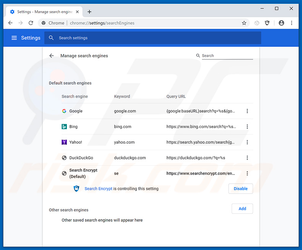Select the DuckDuckGo query URL text
The image size is (302, 250).
click(196, 158)
